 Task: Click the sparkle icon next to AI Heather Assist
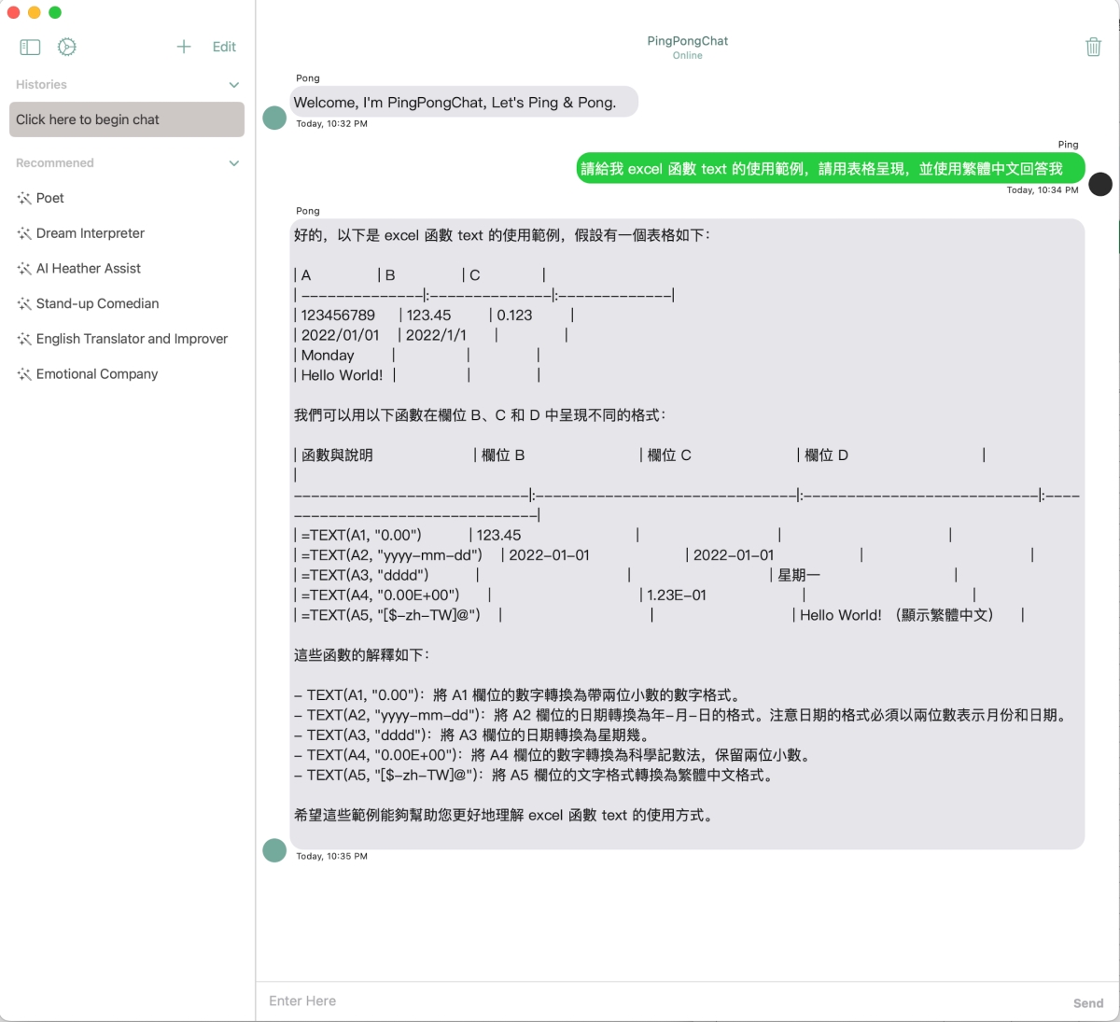tap(24, 269)
